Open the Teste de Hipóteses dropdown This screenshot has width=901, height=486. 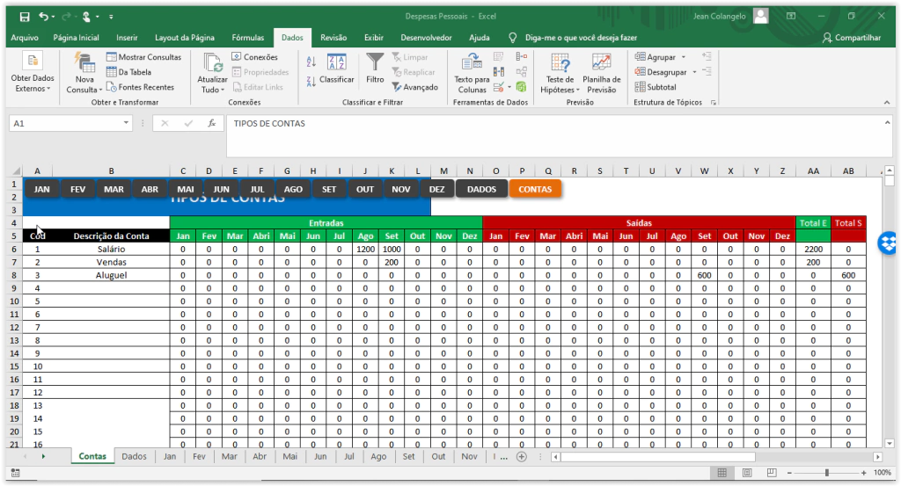coord(560,90)
